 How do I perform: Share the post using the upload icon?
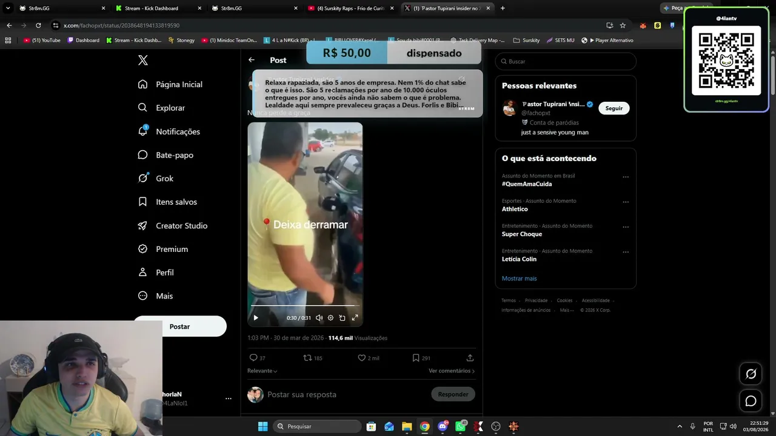click(x=470, y=358)
